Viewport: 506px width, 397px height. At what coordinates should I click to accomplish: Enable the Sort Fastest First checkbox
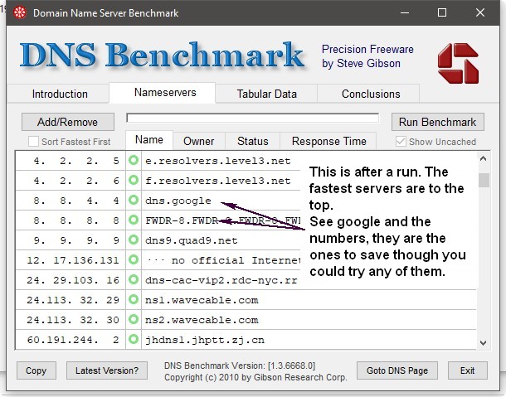point(33,141)
